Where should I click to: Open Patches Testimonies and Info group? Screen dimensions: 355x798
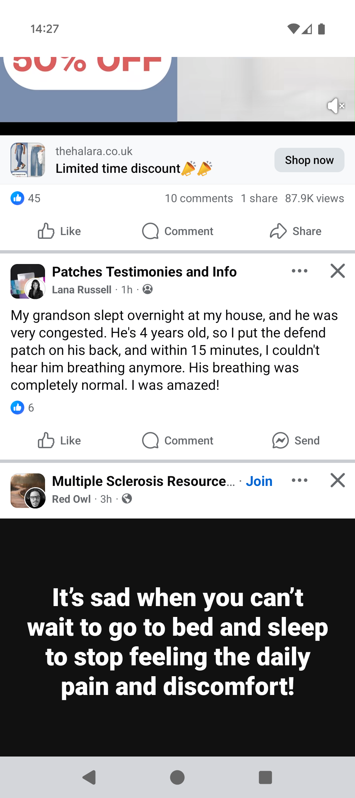(x=144, y=272)
